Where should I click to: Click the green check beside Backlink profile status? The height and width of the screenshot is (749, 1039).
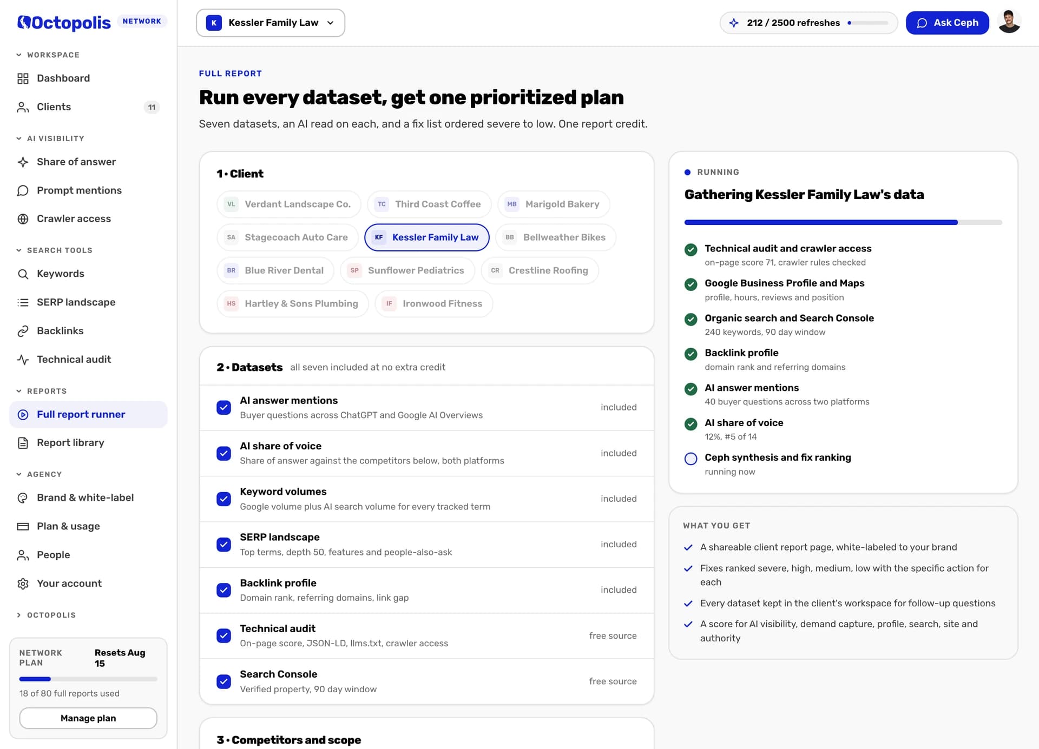click(691, 354)
